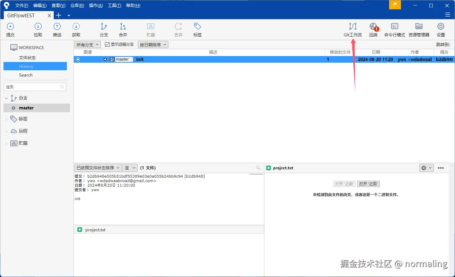This screenshot has width=455, height=277.
Task: Click the yellow flag notification icon
Action: click(x=395, y=5)
